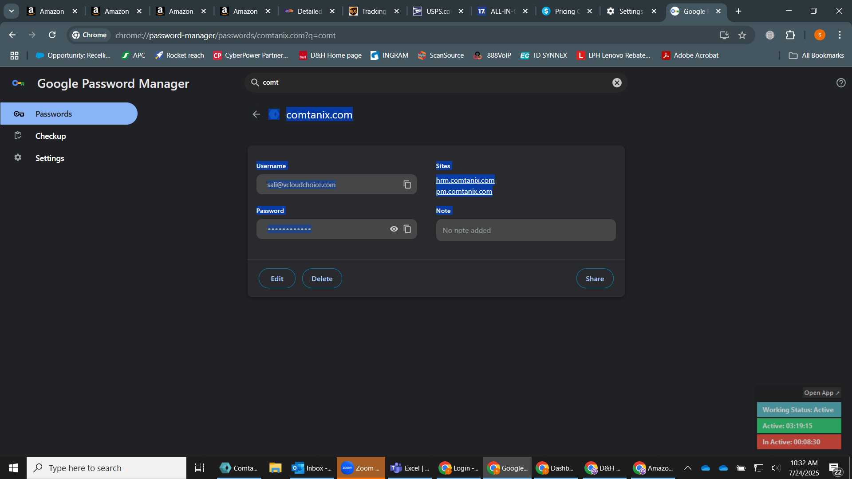Open the LPH Lenovo Rebate bookmark
Image resolution: width=852 pixels, height=479 pixels.
[614, 55]
